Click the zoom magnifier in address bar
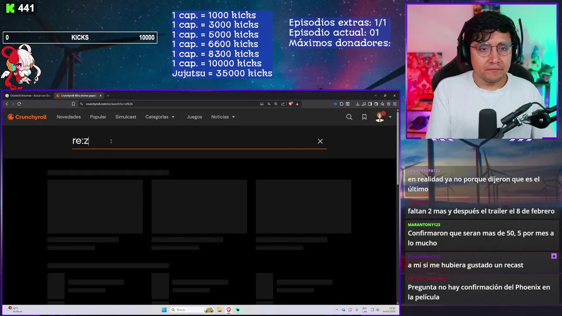 (276, 104)
